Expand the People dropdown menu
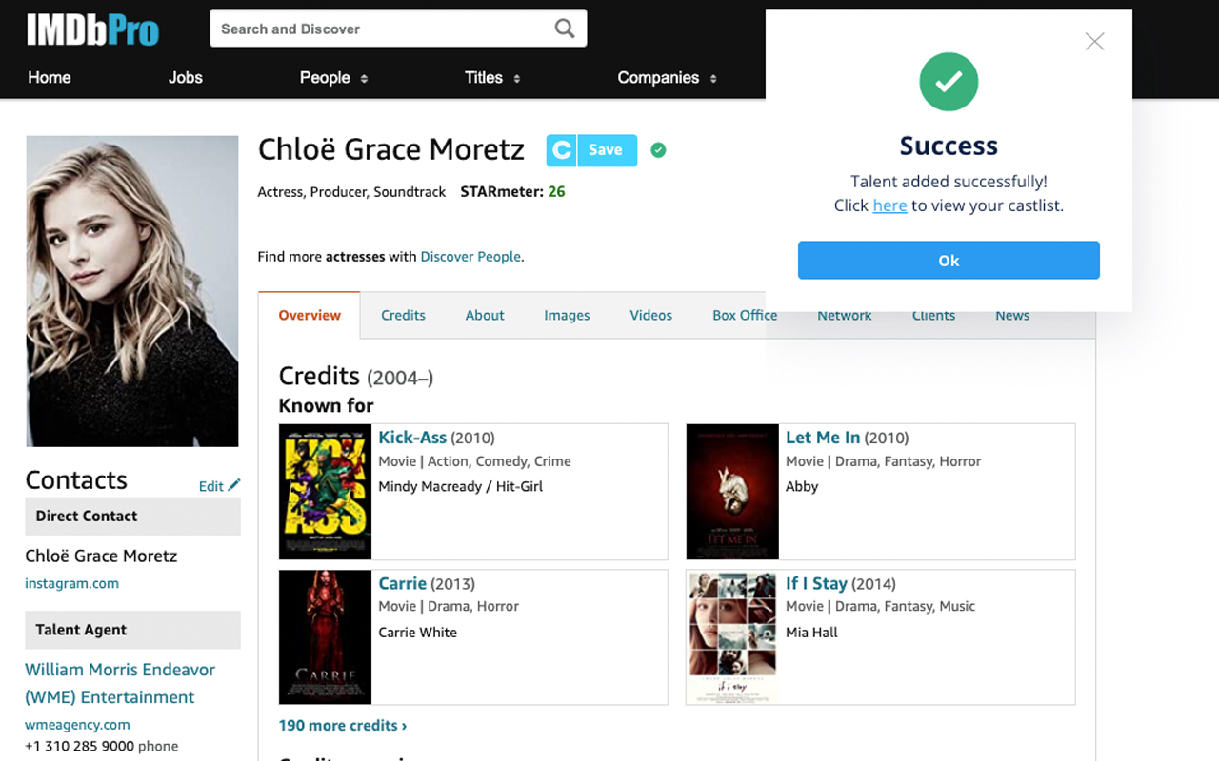Viewport: 1219px width, 761px height. pos(333,78)
